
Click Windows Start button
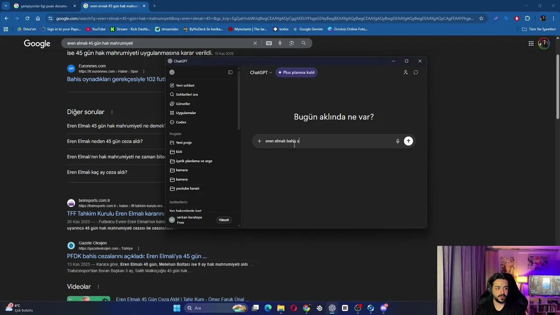click(177, 308)
